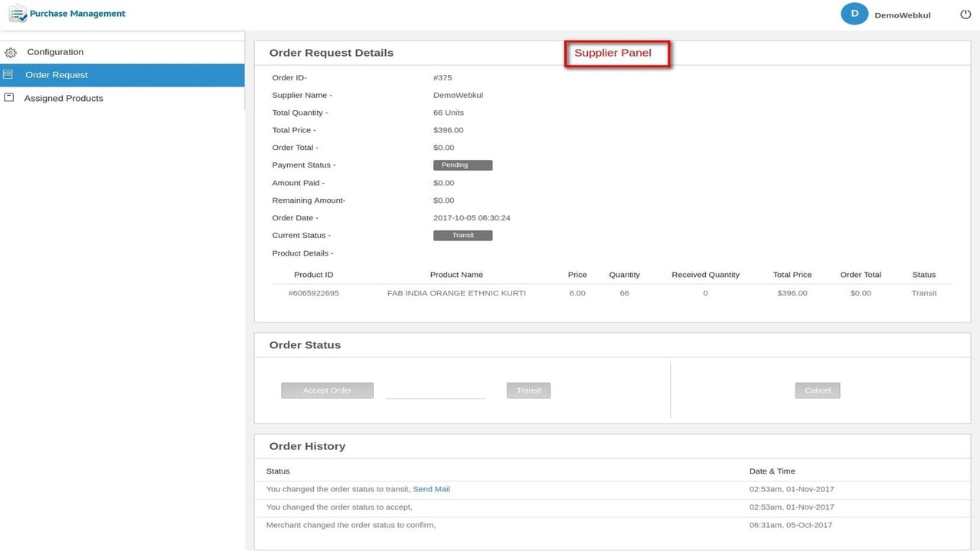
Task: Select Order Request in the sidebar
Action: click(x=122, y=75)
